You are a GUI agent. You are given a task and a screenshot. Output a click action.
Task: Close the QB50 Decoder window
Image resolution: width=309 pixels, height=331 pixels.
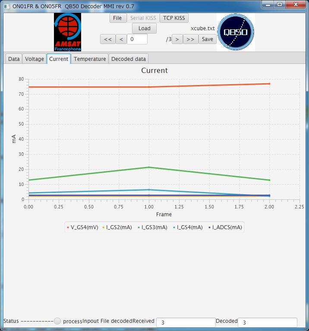pos(296,4)
